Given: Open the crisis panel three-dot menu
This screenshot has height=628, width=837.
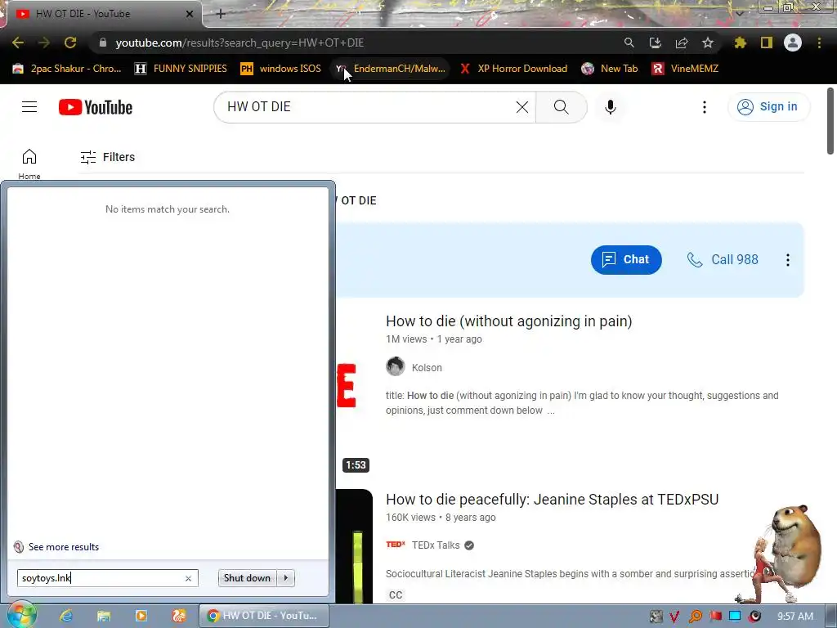Looking at the screenshot, I should [787, 259].
